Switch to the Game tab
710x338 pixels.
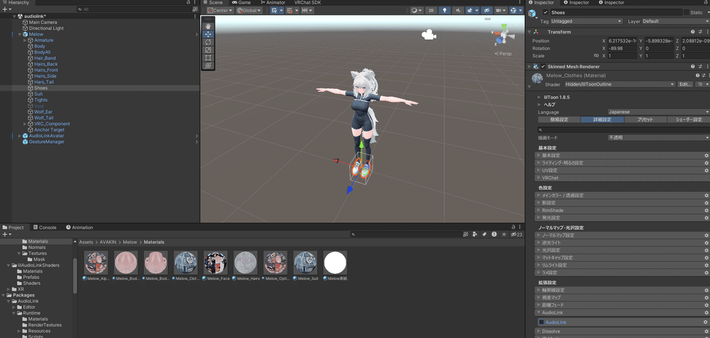tap(241, 3)
